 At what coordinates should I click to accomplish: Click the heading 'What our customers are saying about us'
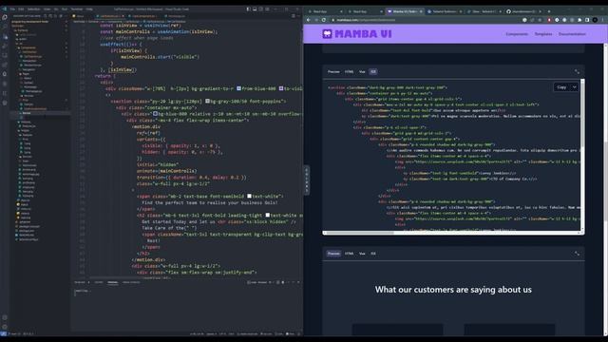pos(453,290)
